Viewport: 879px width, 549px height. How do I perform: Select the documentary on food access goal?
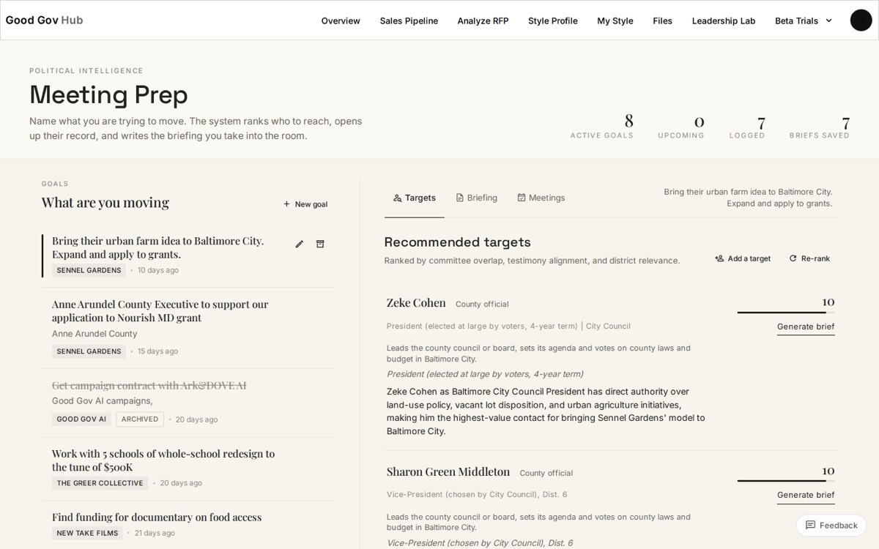point(188,525)
